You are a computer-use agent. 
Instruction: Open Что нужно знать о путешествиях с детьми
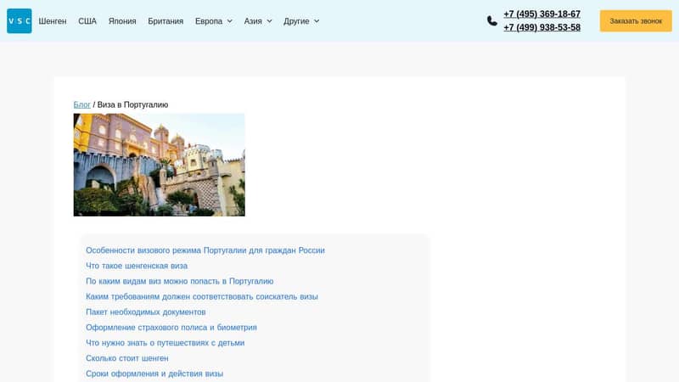click(165, 343)
